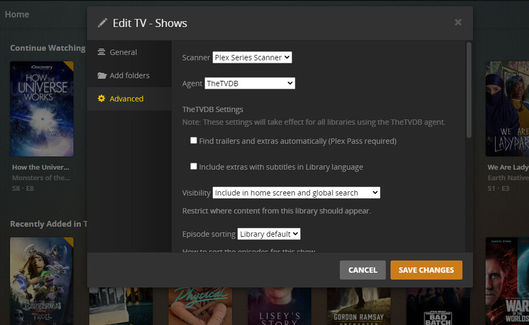Open the Physical poster

tap(200, 306)
